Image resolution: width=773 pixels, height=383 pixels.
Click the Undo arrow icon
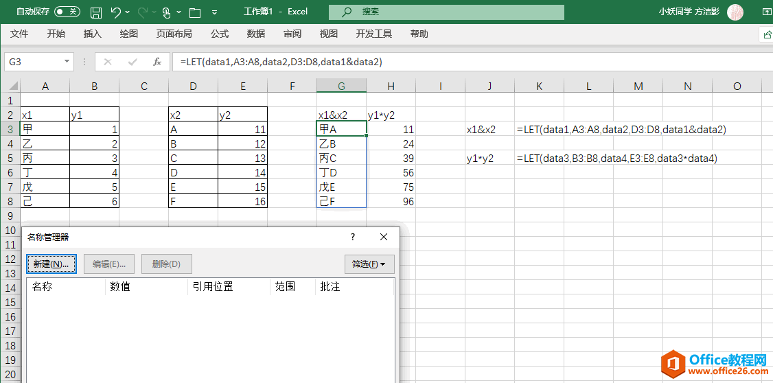click(x=116, y=12)
